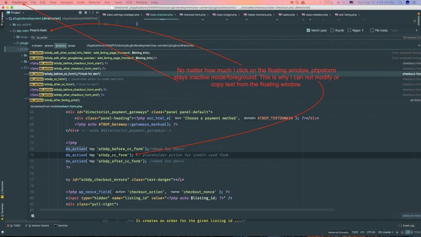This screenshot has height=237, width=421.
Task: Switch to the helper-functions.php tab
Action: point(259,15)
